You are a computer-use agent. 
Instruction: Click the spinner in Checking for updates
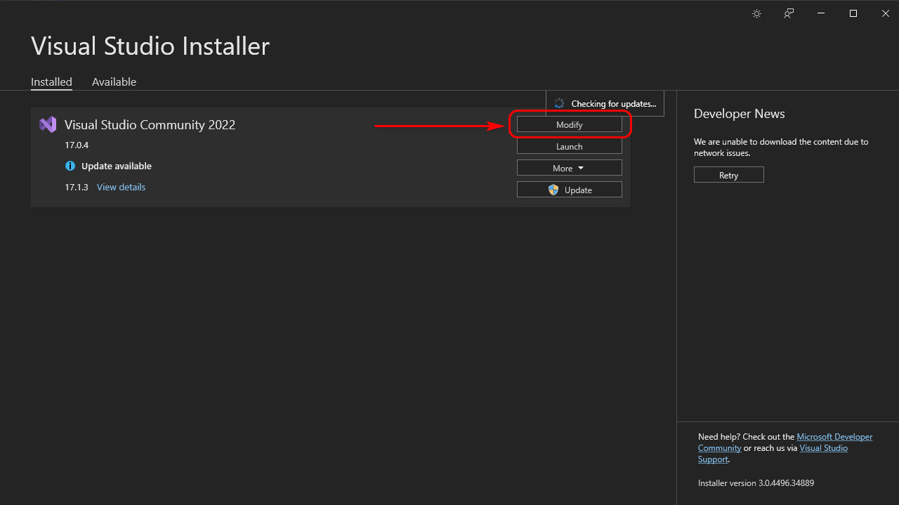click(559, 103)
